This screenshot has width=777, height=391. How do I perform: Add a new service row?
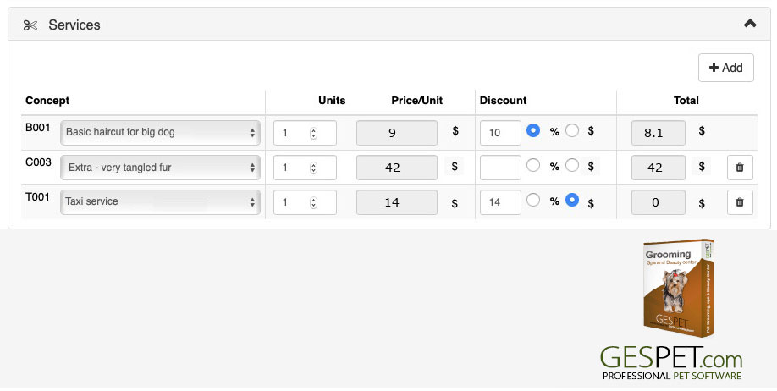726,68
